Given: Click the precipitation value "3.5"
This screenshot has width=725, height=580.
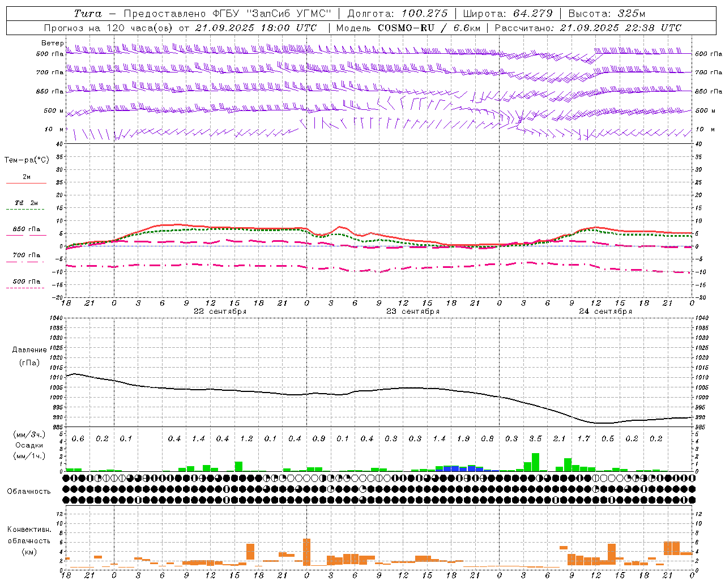Looking at the screenshot, I should tap(535, 438).
